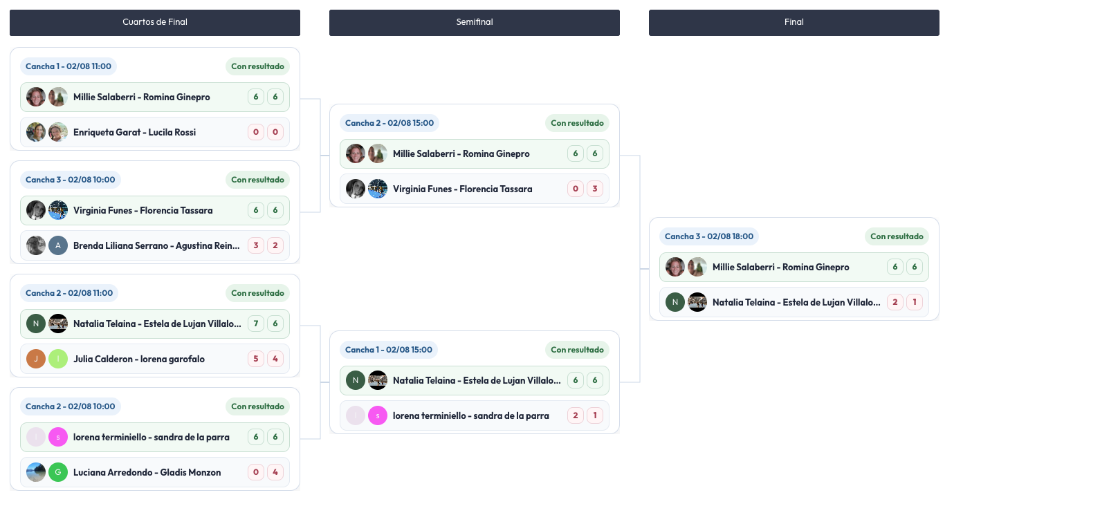This screenshot has width=1100, height=515.
Task: Click Con resultado on the Cancha 3 10:00 match
Action: point(257,180)
